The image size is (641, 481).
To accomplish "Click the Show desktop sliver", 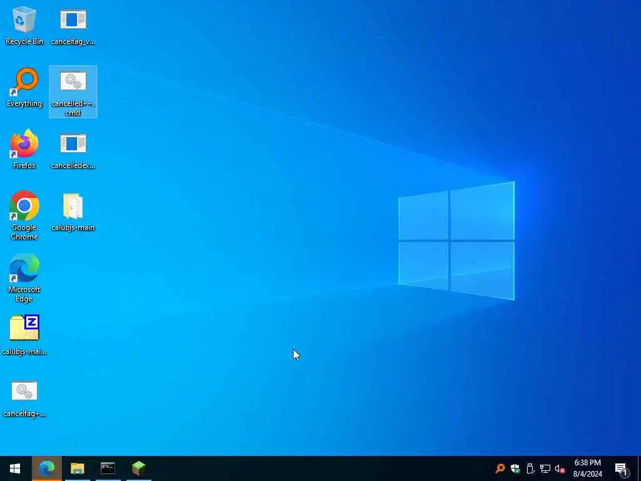I will pyautogui.click(x=639, y=468).
